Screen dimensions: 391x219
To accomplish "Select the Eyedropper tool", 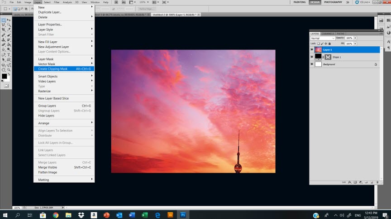I will click(x=9, y=30).
